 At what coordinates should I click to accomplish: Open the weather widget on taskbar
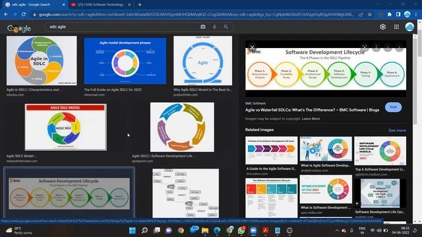click(19, 230)
